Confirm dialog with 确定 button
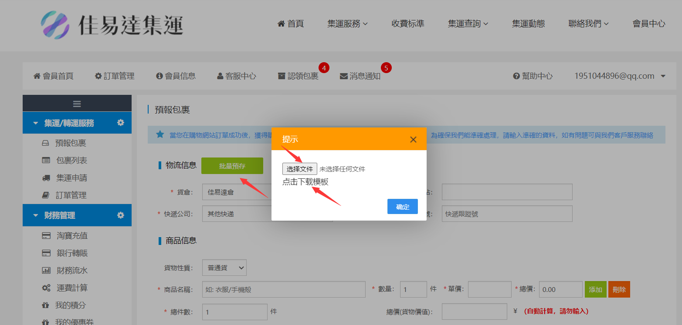This screenshot has width=682, height=325. click(403, 207)
